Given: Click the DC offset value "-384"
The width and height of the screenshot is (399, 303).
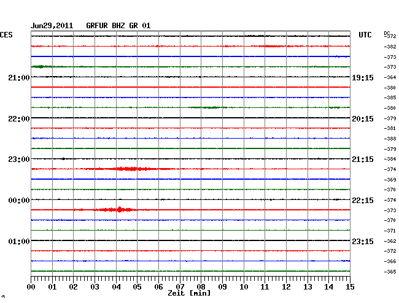Looking at the screenshot, I should point(390,159).
